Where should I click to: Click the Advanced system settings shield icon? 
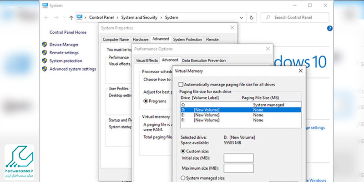click(45, 69)
